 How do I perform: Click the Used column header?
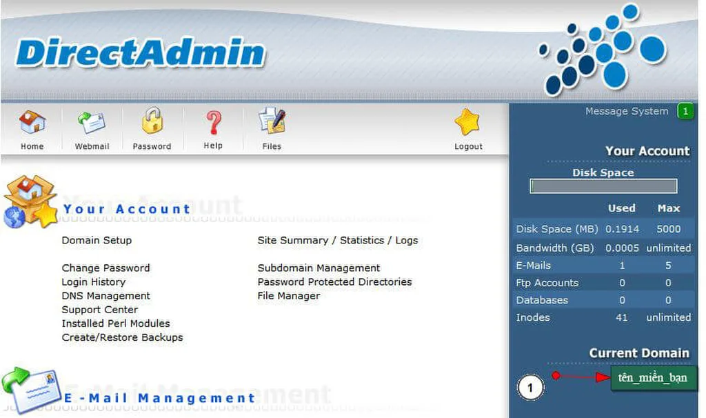click(x=621, y=208)
